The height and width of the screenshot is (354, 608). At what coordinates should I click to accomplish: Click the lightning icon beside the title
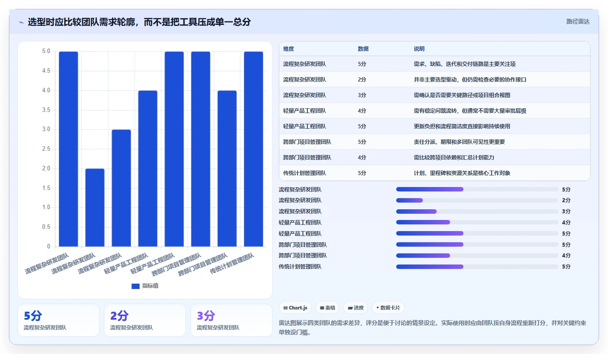21,22
